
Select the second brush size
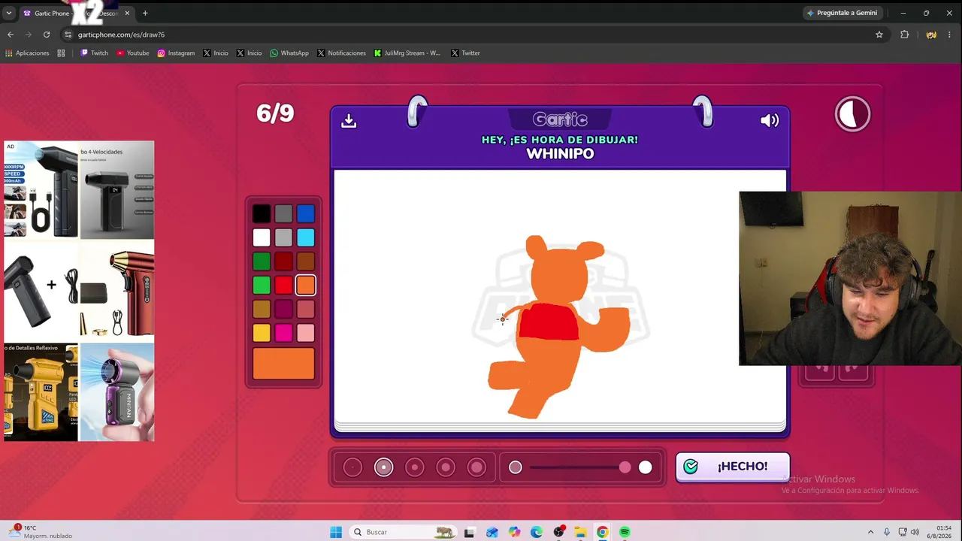[383, 467]
